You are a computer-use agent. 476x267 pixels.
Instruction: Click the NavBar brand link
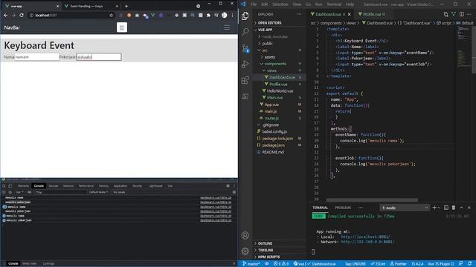click(12, 27)
